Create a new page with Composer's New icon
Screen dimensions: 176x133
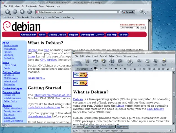tap(87, 62)
